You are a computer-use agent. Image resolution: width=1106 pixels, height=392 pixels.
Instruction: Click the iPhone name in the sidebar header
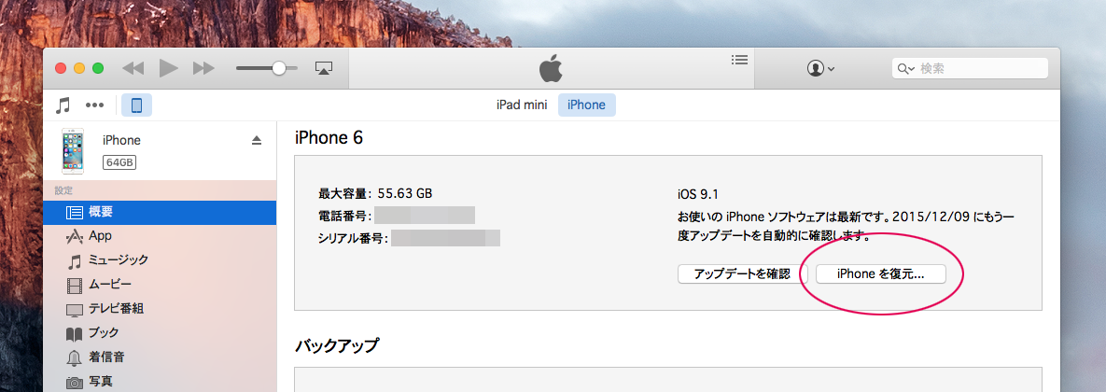(121, 140)
